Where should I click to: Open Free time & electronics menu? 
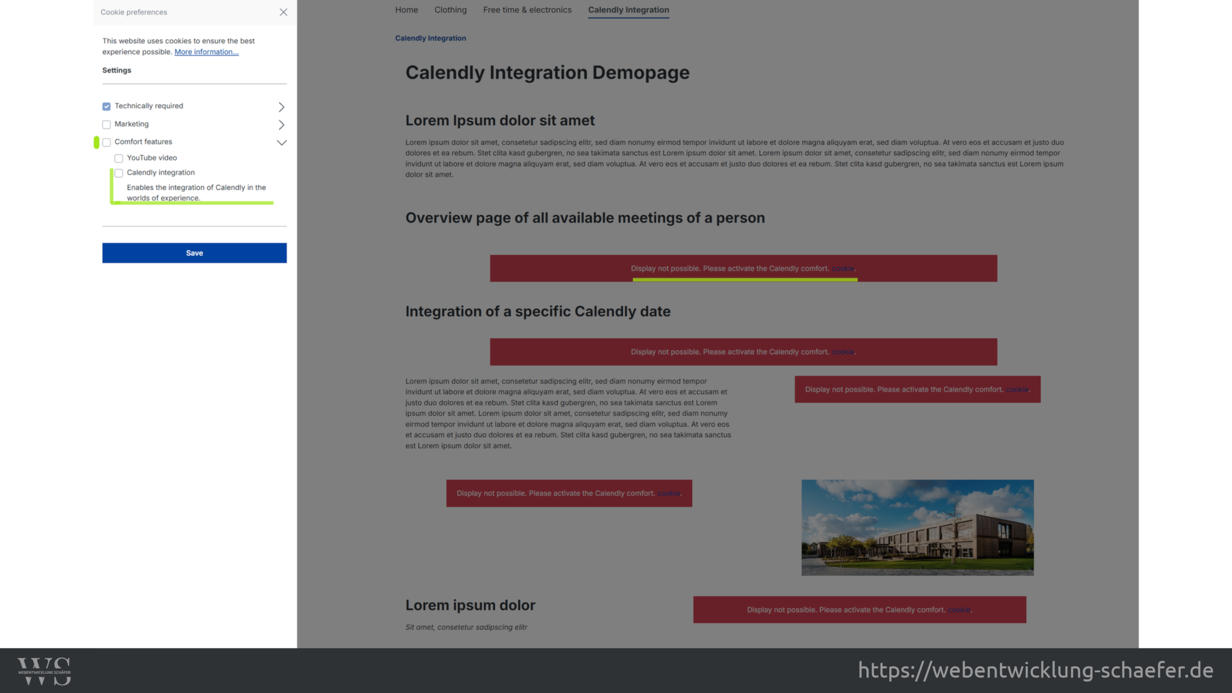527,10
